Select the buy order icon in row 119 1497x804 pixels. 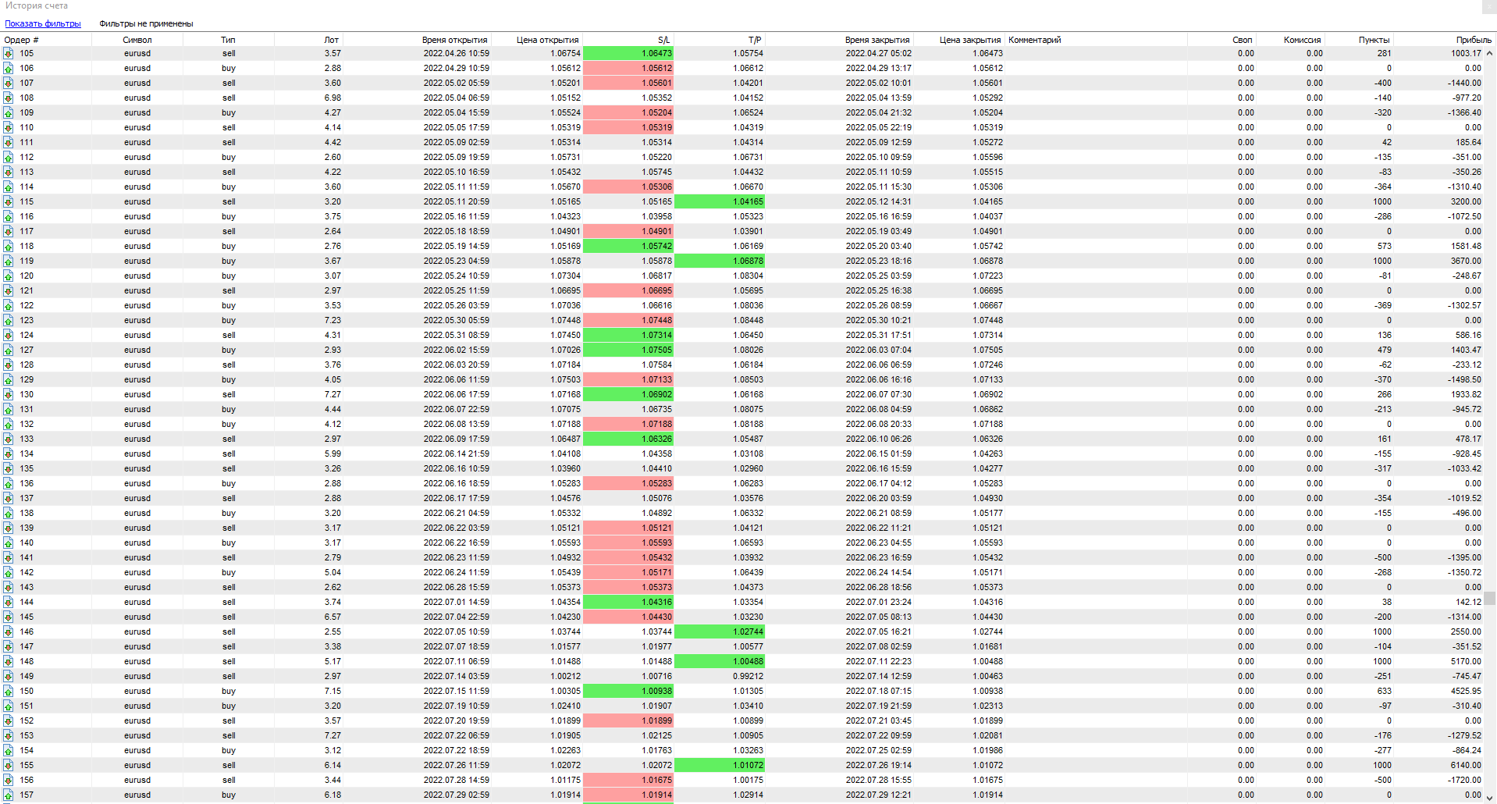tap(8, 261)
